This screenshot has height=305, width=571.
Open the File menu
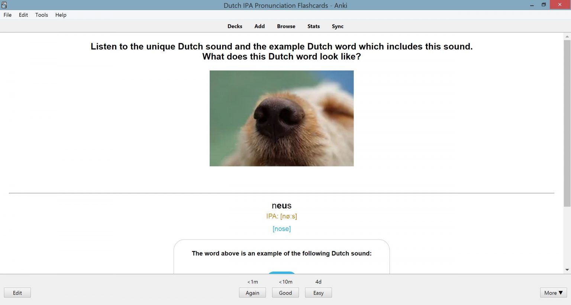7,15
